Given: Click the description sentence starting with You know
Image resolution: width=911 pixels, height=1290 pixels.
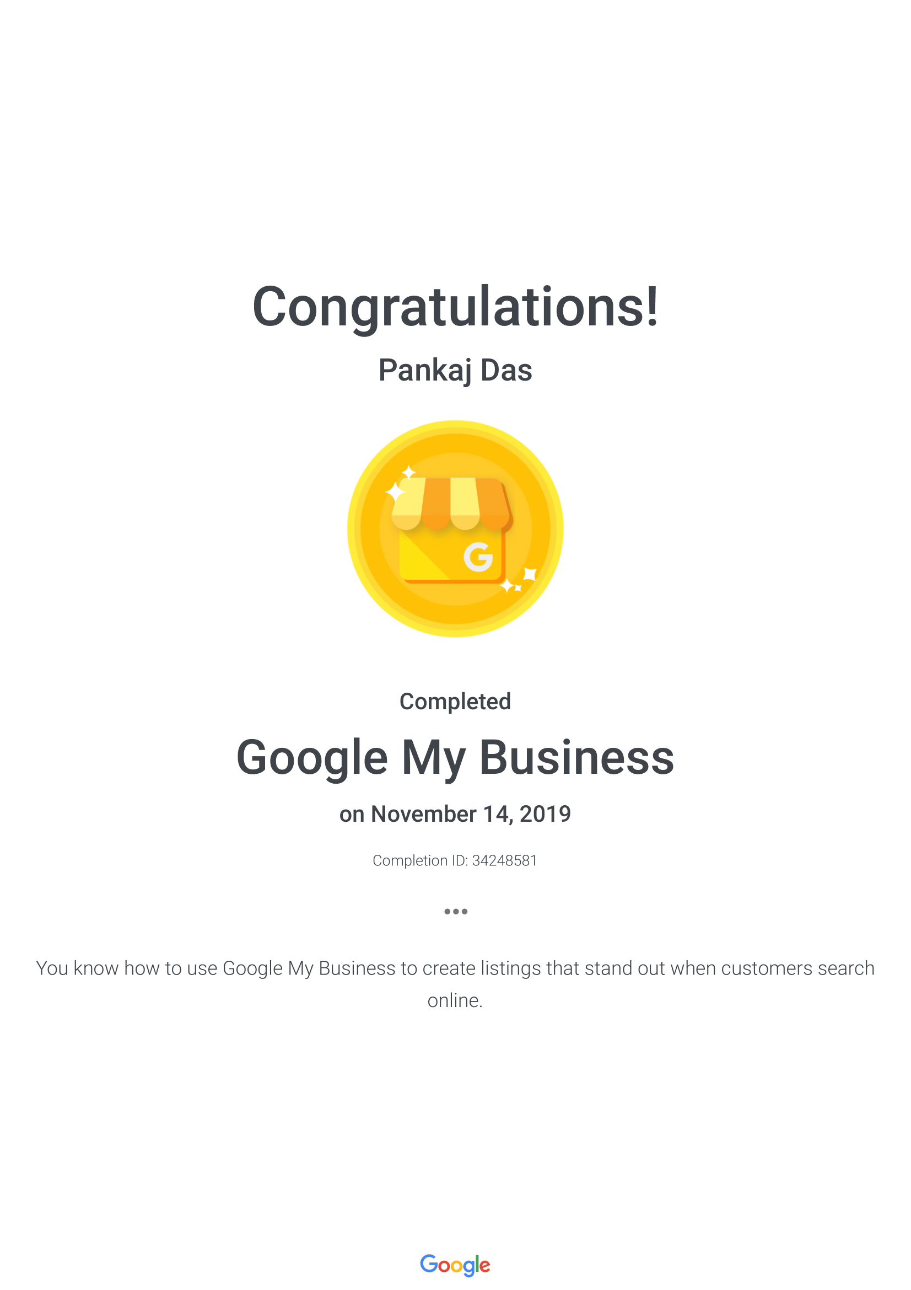Looking at the screenshot, I should 455,968.
